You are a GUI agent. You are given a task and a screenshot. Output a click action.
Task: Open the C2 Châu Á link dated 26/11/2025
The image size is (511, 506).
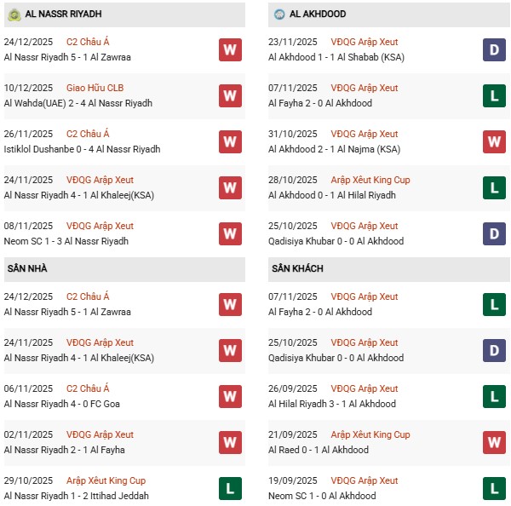(88, 134)
